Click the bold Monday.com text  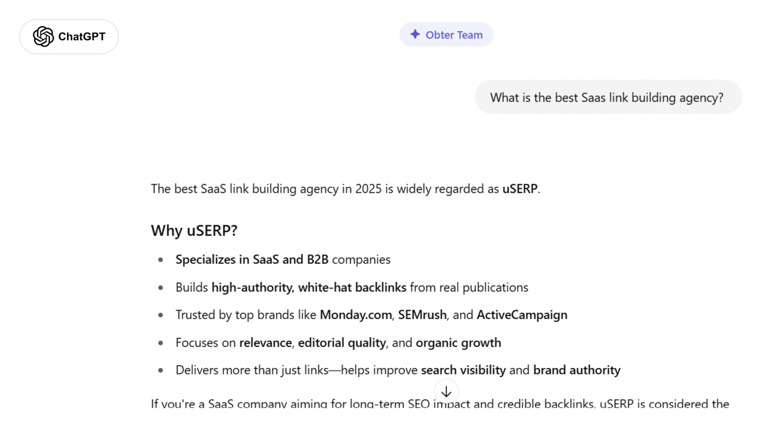[x=356, y=315]
